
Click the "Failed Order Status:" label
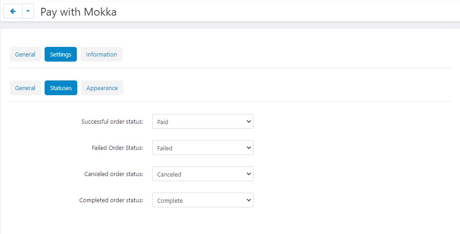(117, 148)
